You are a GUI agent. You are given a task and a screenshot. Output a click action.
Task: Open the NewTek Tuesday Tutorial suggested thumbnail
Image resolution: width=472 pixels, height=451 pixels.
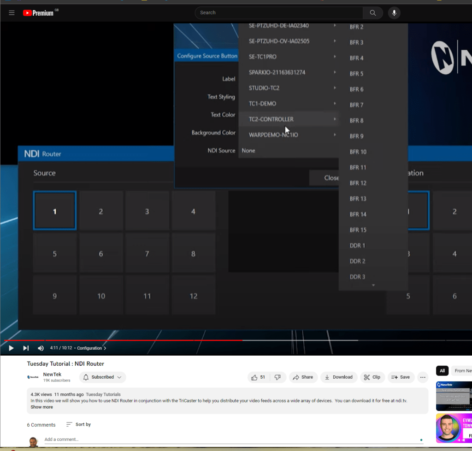pos(454,396)
